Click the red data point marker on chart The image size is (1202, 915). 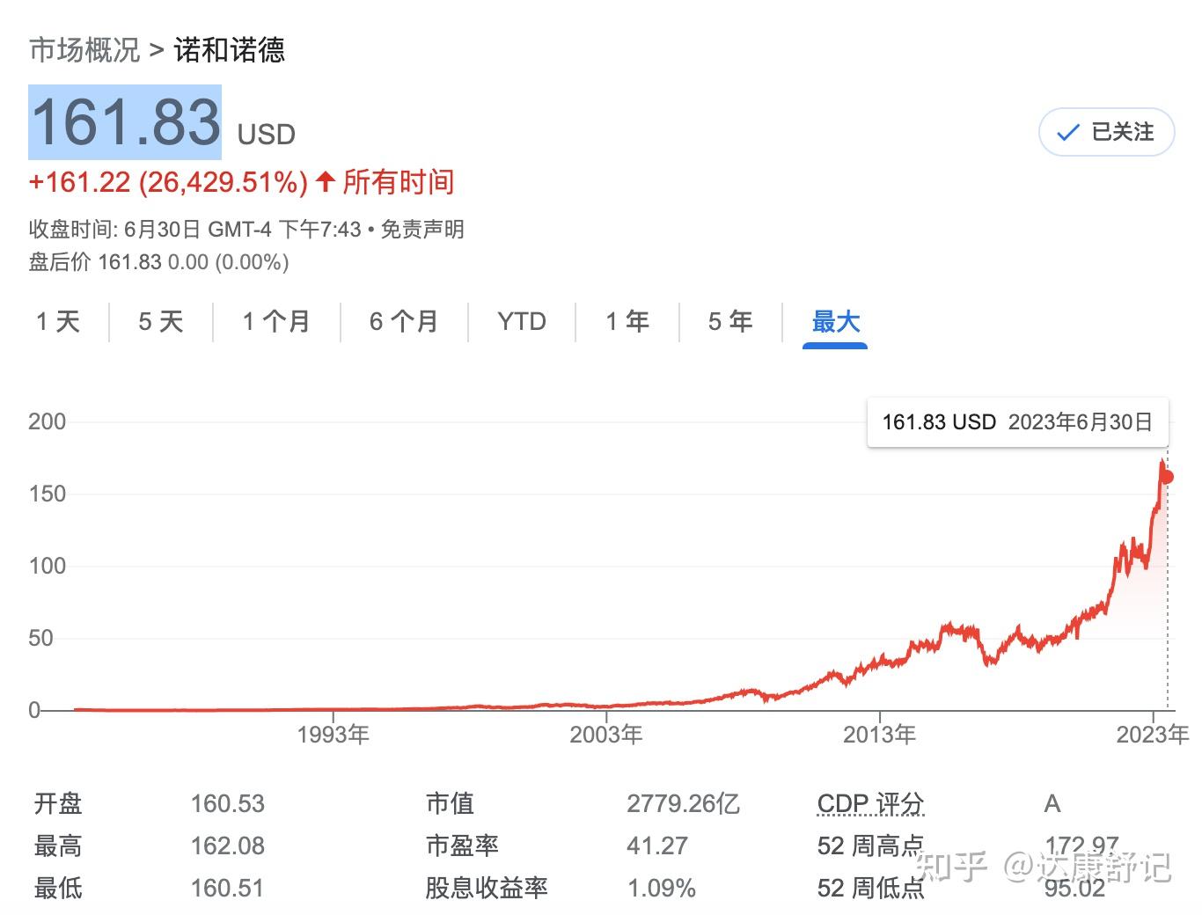[1168, 476]
